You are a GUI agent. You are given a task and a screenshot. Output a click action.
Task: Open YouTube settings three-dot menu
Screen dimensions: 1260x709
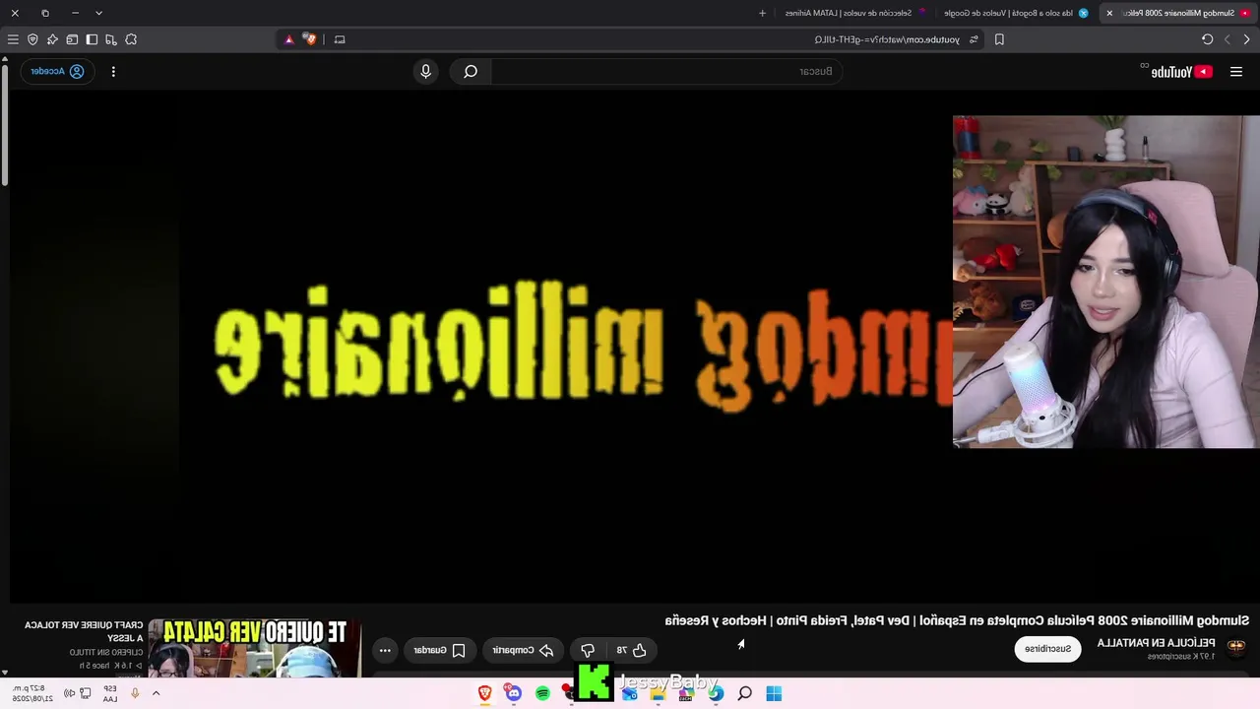click(x=113, y=71)
